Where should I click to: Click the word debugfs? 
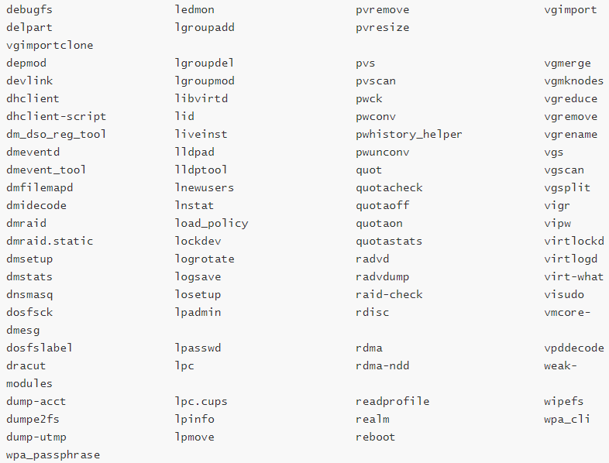(x=29, y=10)
